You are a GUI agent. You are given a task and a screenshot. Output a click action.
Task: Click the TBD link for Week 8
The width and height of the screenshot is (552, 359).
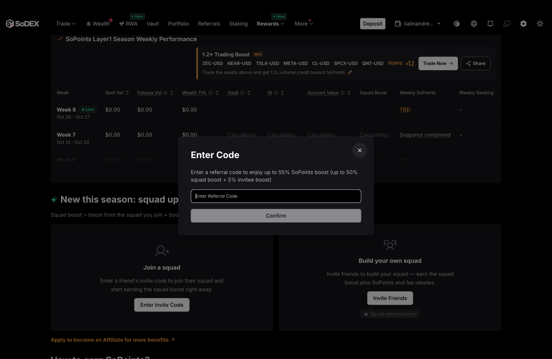coord(405,110)
